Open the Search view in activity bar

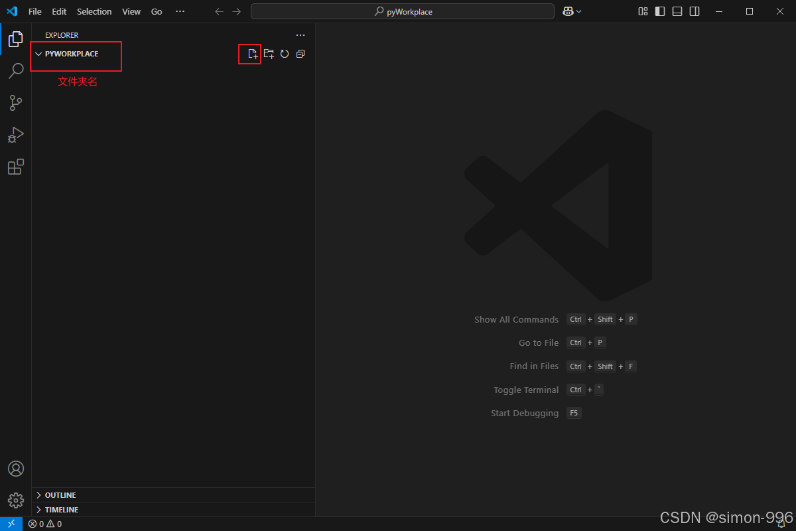tap(16, 71)
